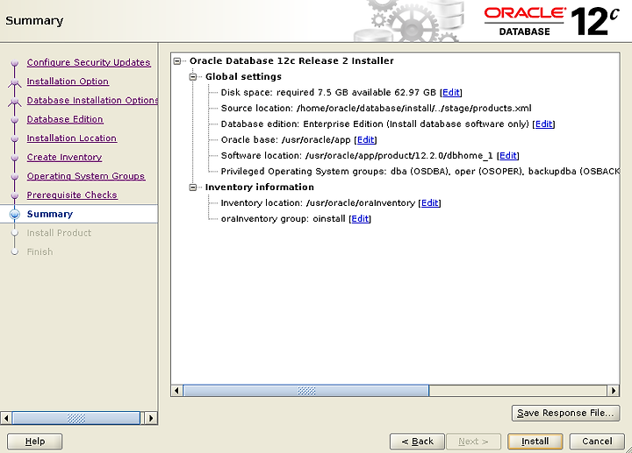
Task: Click Edit link for Software location
Action: point(508,155)
